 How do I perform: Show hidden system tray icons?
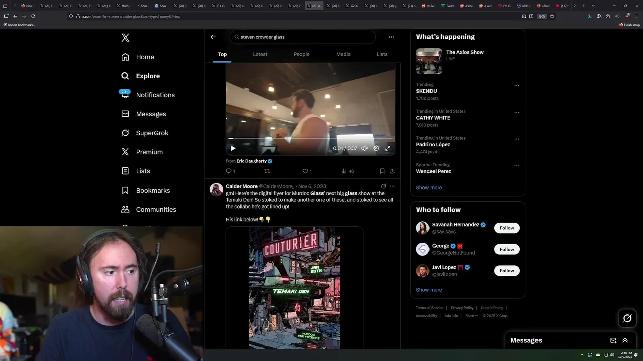click(x=582, y=355)
